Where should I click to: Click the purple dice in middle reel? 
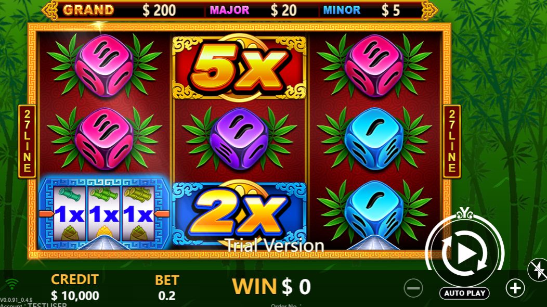239,138
